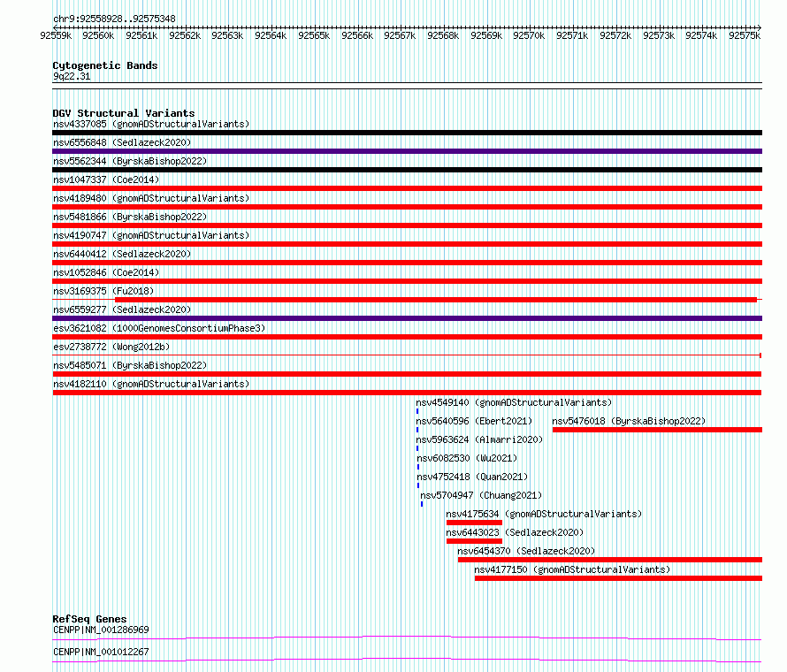Select the purple nsv6556848 Sedlazeck2020 bar
787x672 pixels.
click(407, 151)
